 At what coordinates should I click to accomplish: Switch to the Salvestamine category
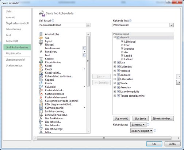click(x=17, y=29)
